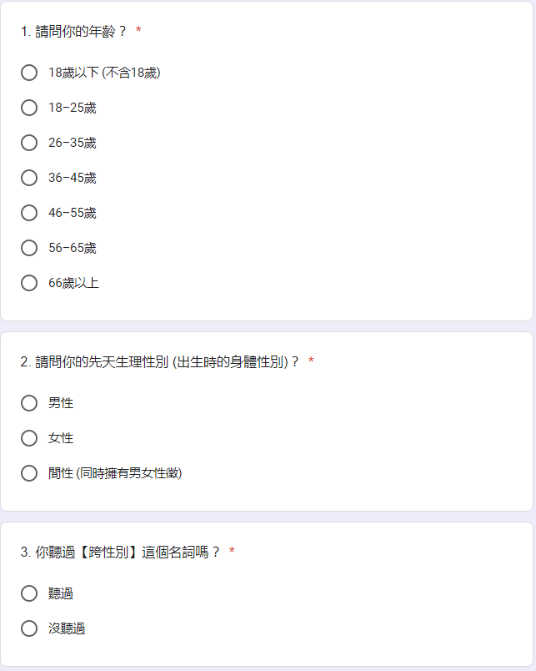Viewport: 536px width, 671px height.
Task: Choose 聽過 for the 跨性別 question
Action: point(29,593)
